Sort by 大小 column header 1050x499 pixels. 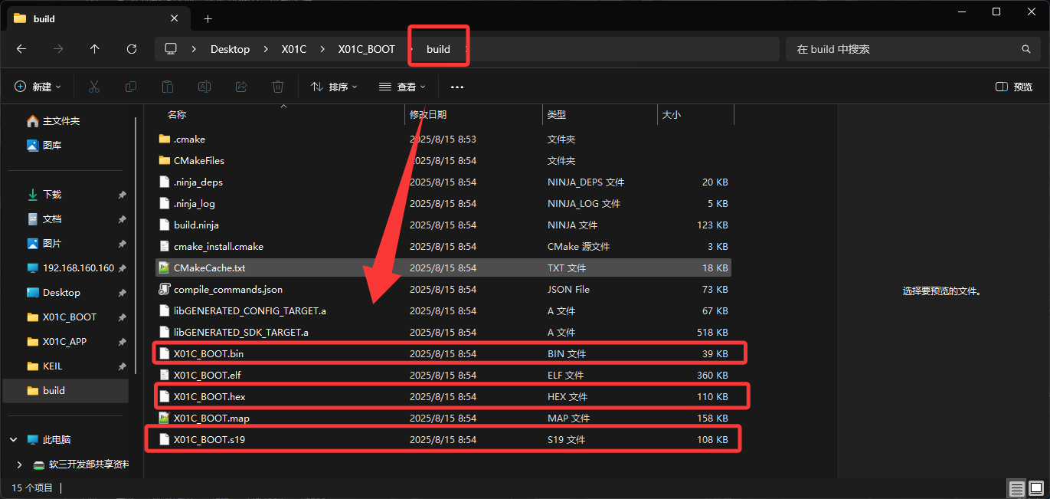[x=672, y=115]
